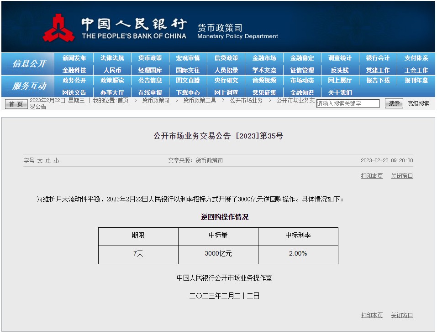Image resolution: width=437 pixels, height=333 pixels.
Task: Open the 意见征集 menu item
Action: (x=264, y=92)
